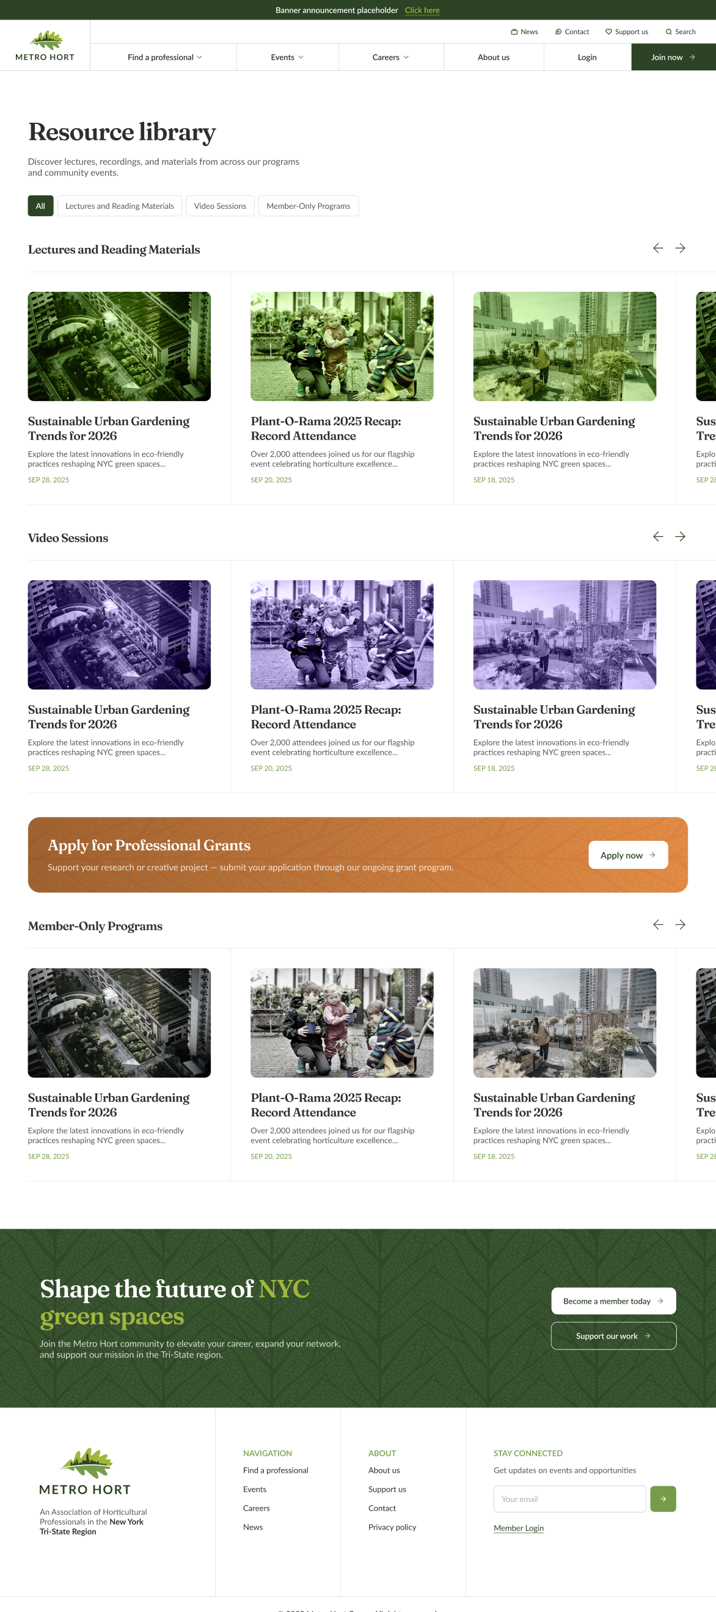Screen dimensions: 716x1612
Task: Open Member-Only rooftop skyline thumbnail
Action: [x=564, y=1023]
